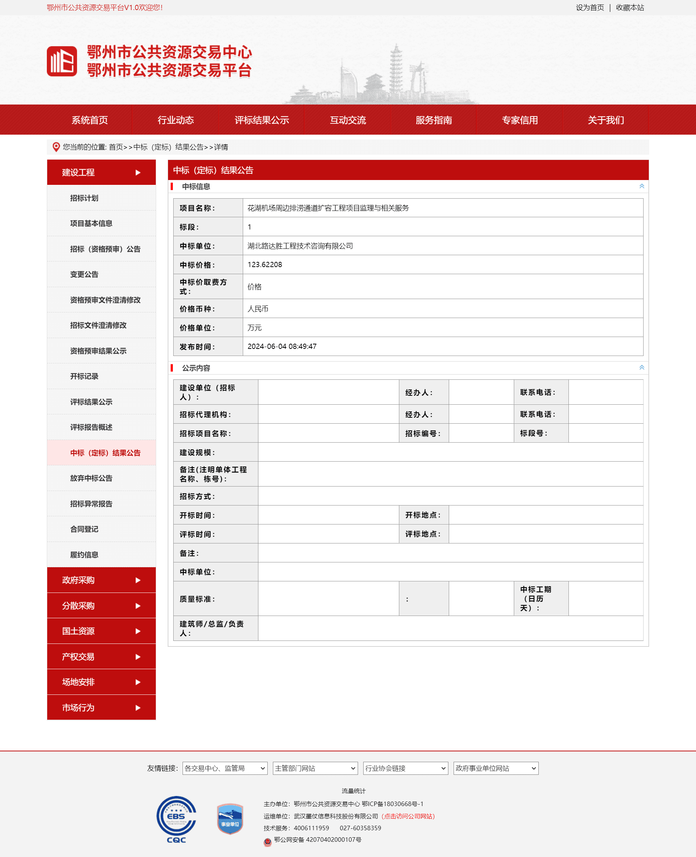The width and height of the screenshot is (696, 857).
Task: Open the 政府事业单位网站 dropdown
Action: coord(496,768)
